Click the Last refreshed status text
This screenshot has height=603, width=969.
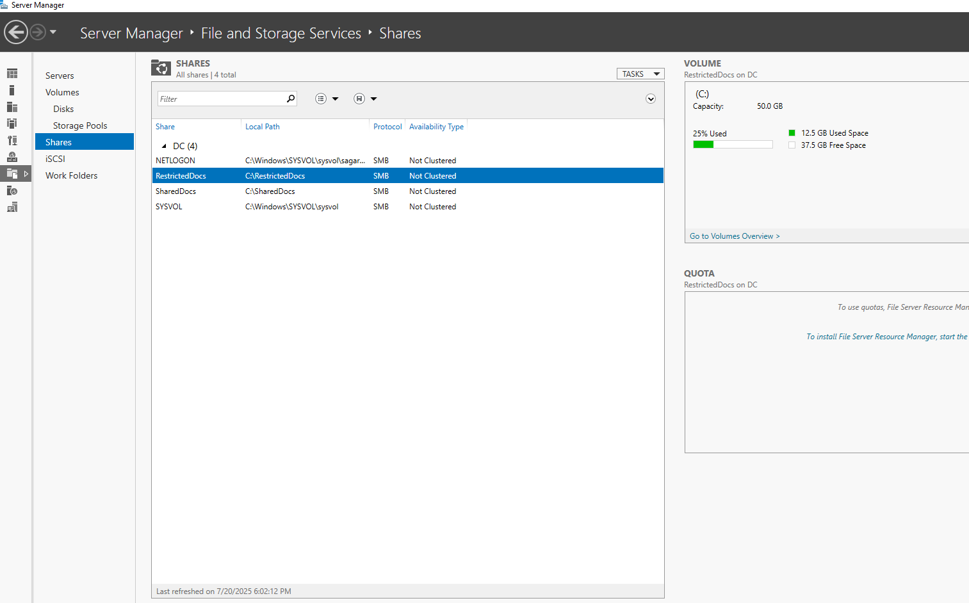tap(224, 591)
